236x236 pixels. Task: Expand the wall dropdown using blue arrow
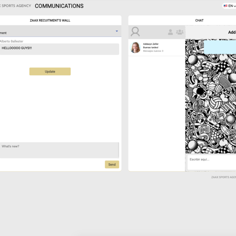(x=117, y=31)
